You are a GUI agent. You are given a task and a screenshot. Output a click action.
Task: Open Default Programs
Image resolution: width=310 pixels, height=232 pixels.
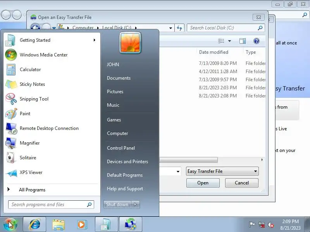pyautogui.click(x=125, y=175)
